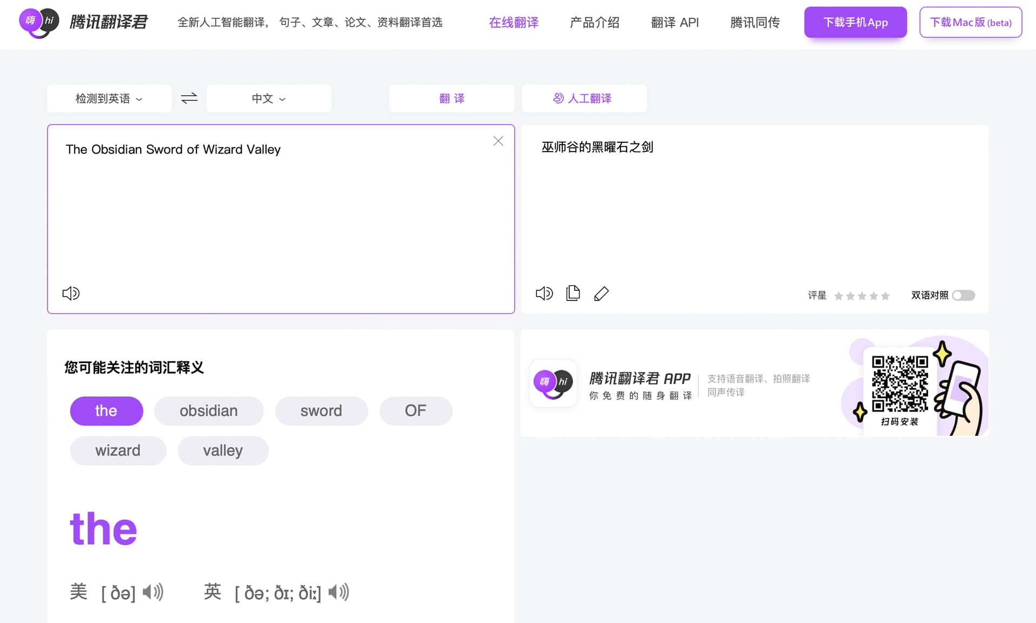This screenshot has height=623, width=1036.
Task: Enable the 双语对照 bilingual comparison toggle
Action: click(x=963, y=296)
